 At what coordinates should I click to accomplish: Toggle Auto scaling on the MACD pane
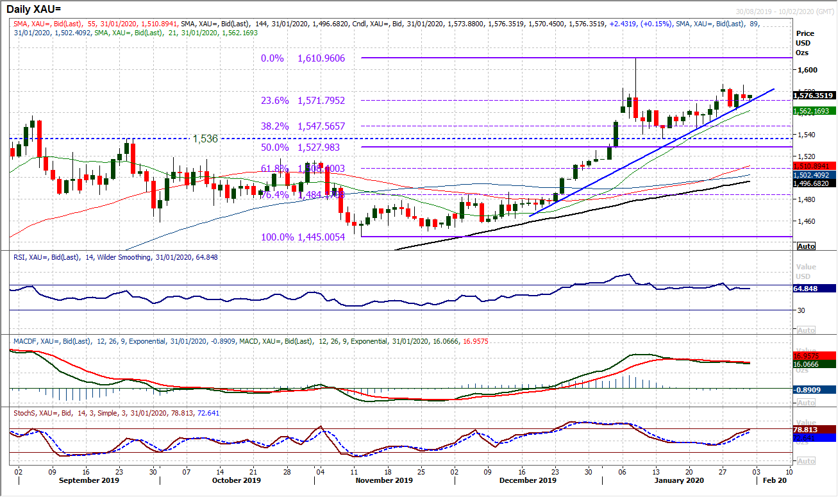[x=806, y=401]
